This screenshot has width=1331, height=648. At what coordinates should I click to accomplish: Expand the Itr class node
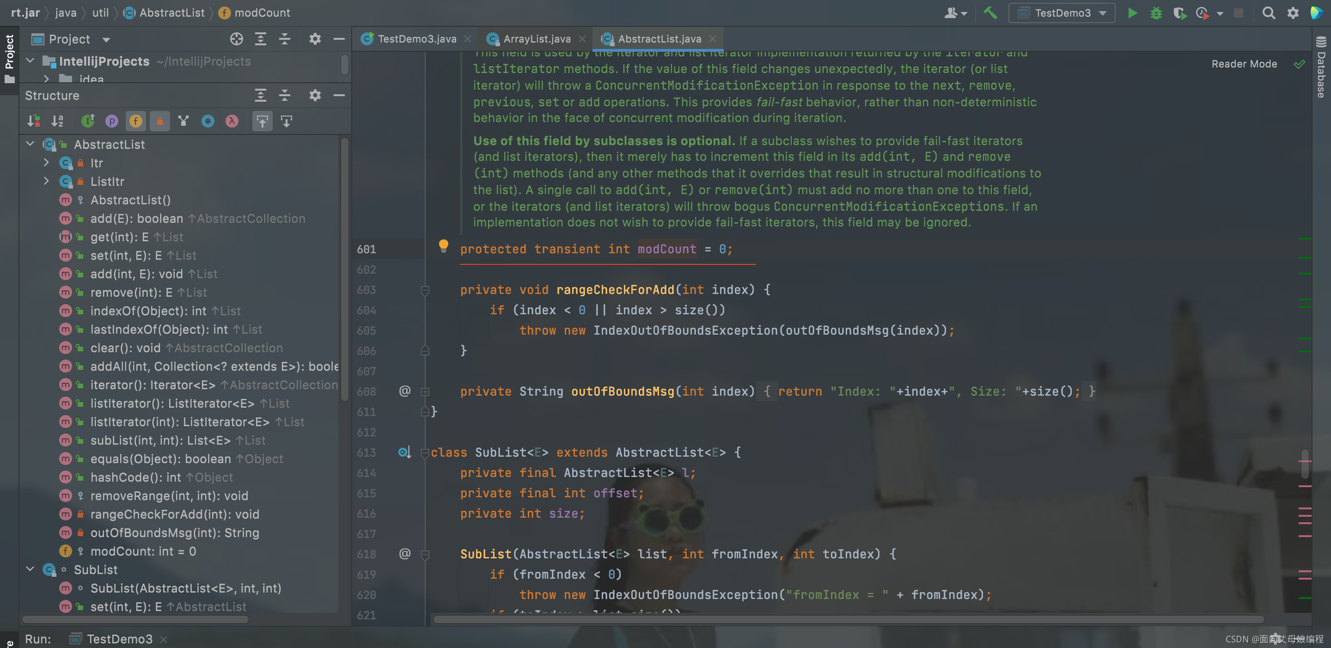(x=47, y=163)
